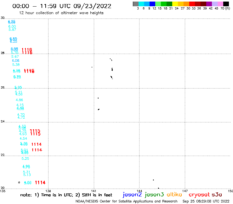This screenshot has width=233, height=204.
Task: Click the latitude 22 axis label
Action: [x=3, y=155]
